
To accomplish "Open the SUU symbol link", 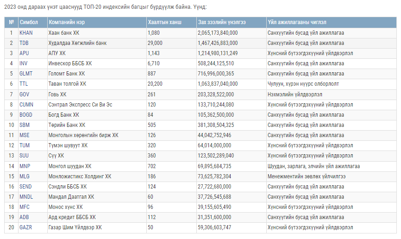I will pyautogui.click(x=24, y=156).
